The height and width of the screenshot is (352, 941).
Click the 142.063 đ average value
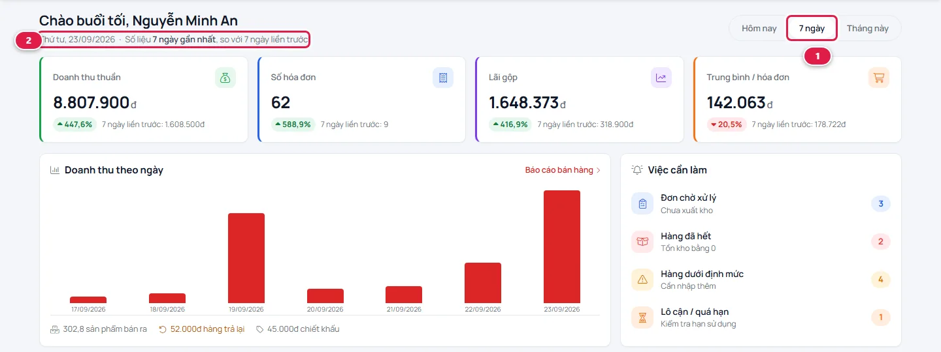click(x=740, y=103)
